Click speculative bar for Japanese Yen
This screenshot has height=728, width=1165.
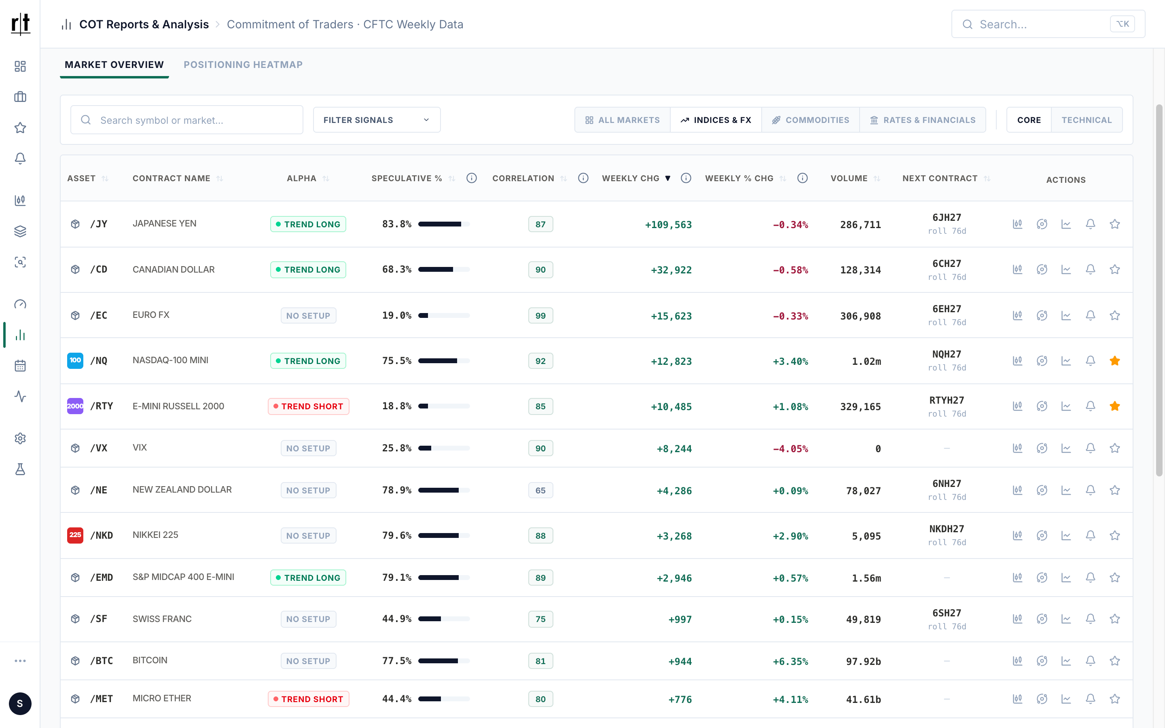(444, 224)
